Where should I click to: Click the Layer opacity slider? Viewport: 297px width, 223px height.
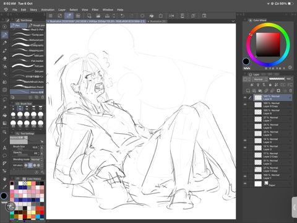(x=277, y=79)
